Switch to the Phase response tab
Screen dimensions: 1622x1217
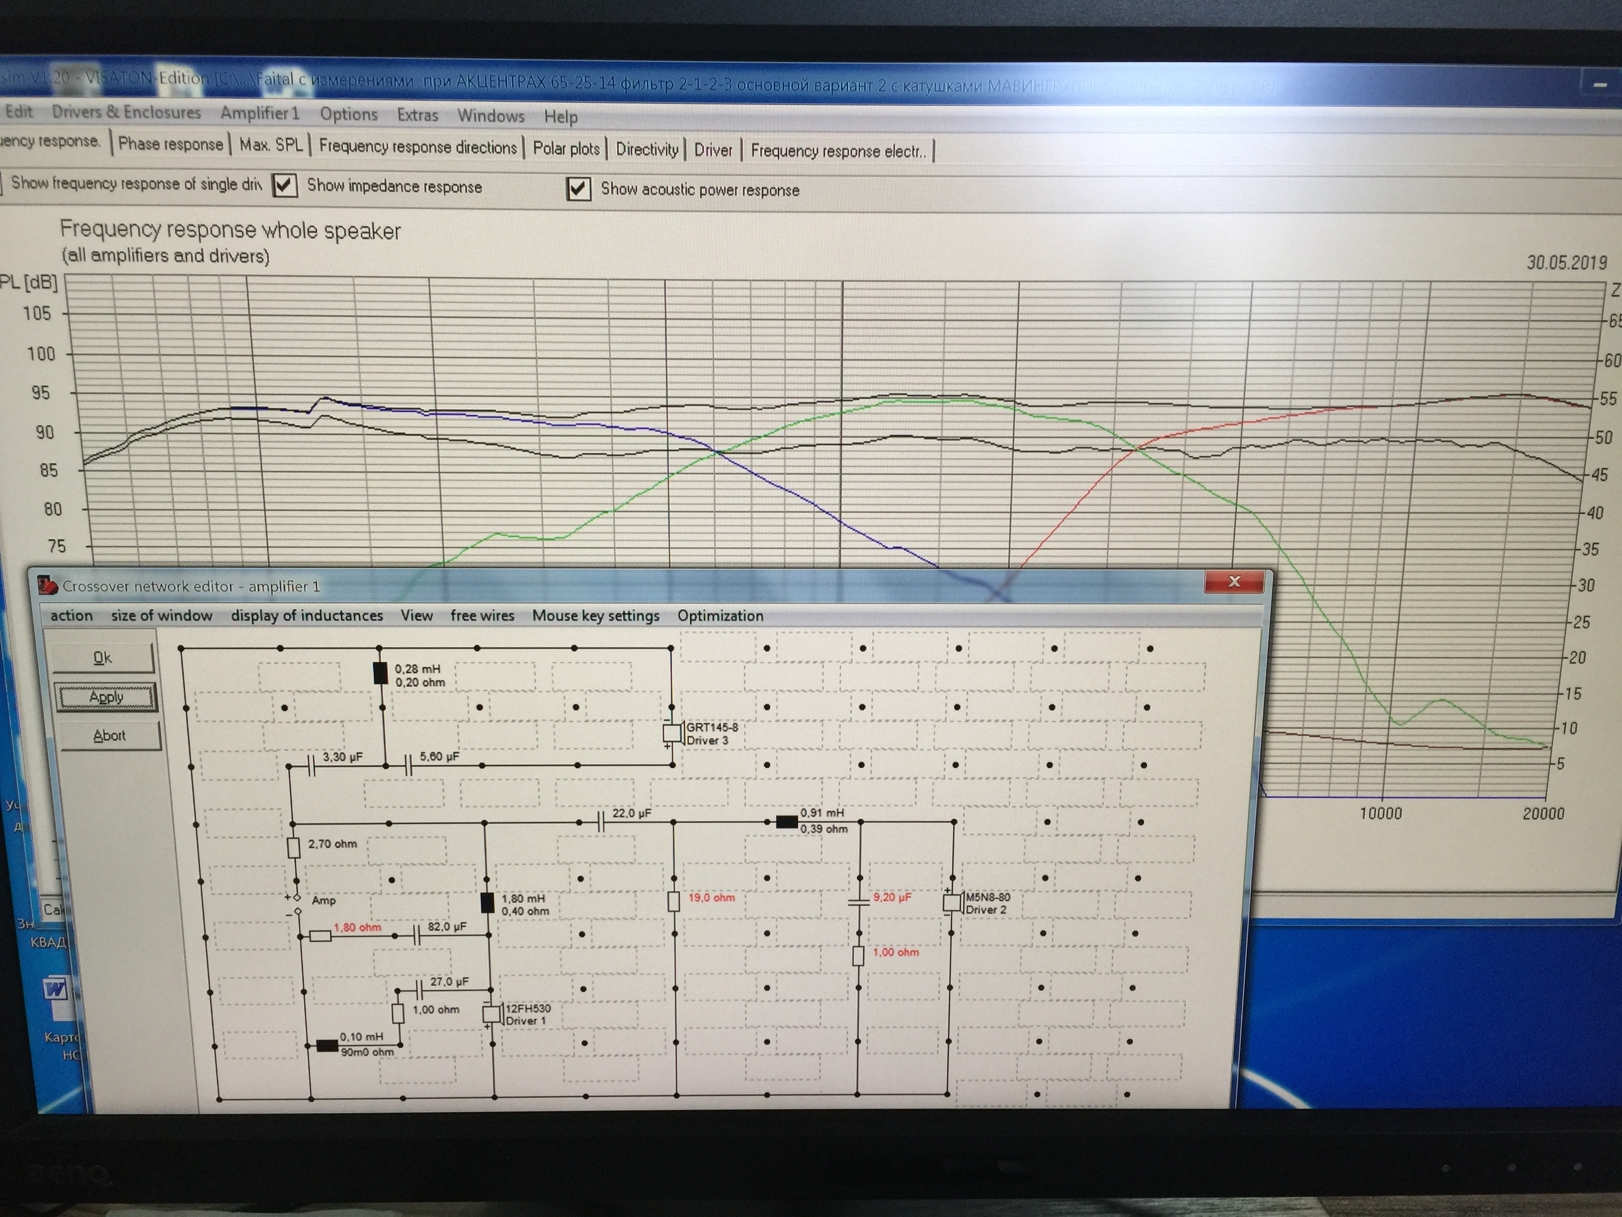(x=170, y=144)
